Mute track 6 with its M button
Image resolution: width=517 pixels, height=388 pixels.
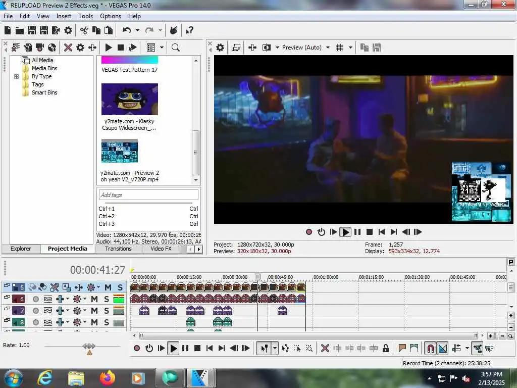[94, 299]
